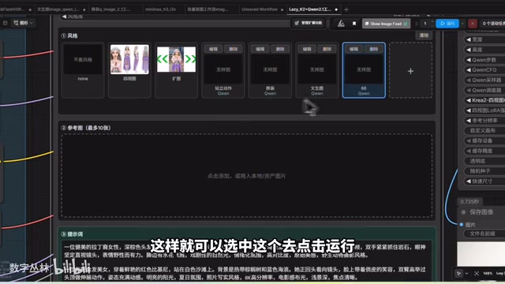Click the 图片 input connector dot
This screenshot has height=284, width=505.
pos(462,224)
